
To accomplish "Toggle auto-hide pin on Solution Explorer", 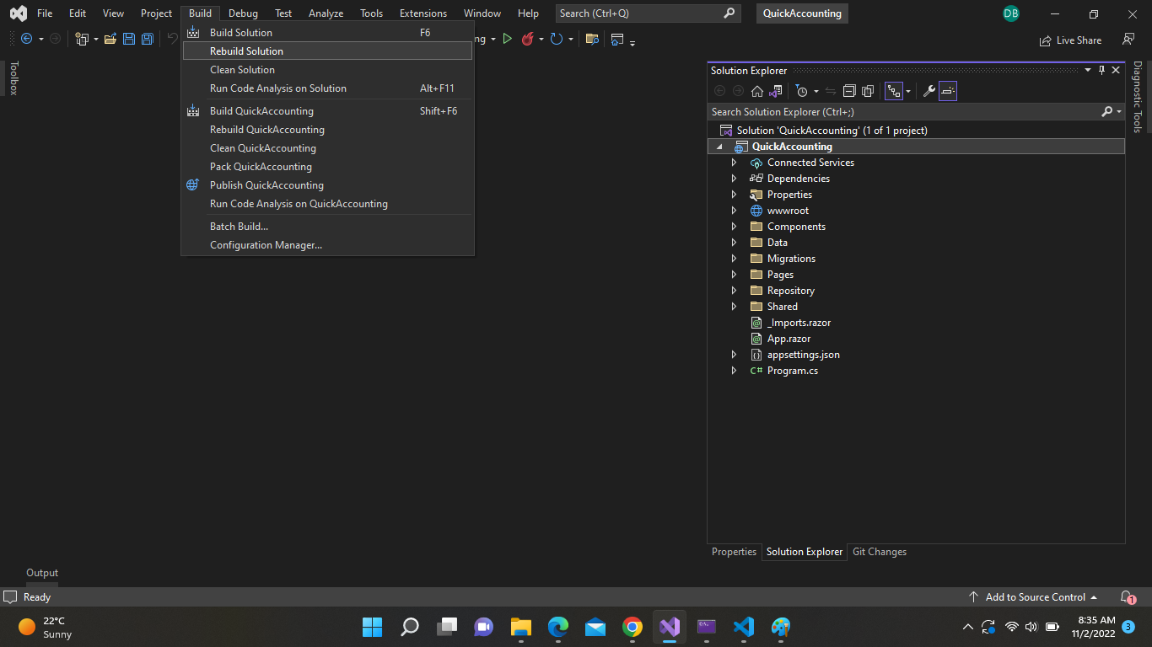I will tap(1101, 71).
